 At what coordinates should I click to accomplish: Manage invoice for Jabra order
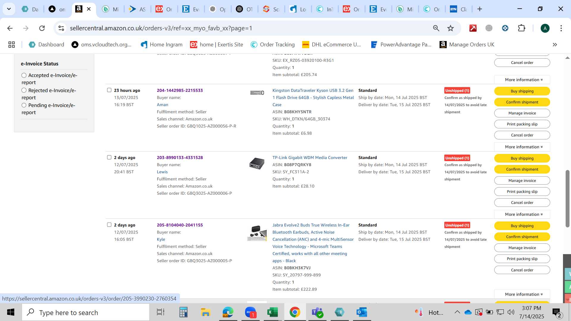[x=522, y=248]
